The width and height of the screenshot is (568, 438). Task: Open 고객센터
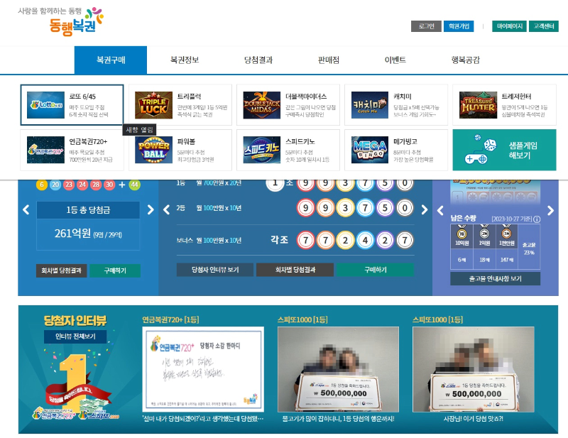544,26
